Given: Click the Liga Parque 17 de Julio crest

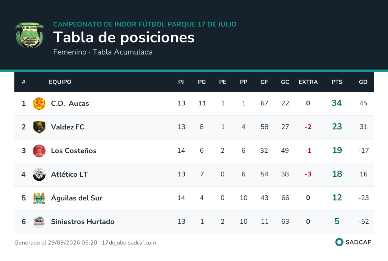Looking at the screenshot, I should pos(29,35).
